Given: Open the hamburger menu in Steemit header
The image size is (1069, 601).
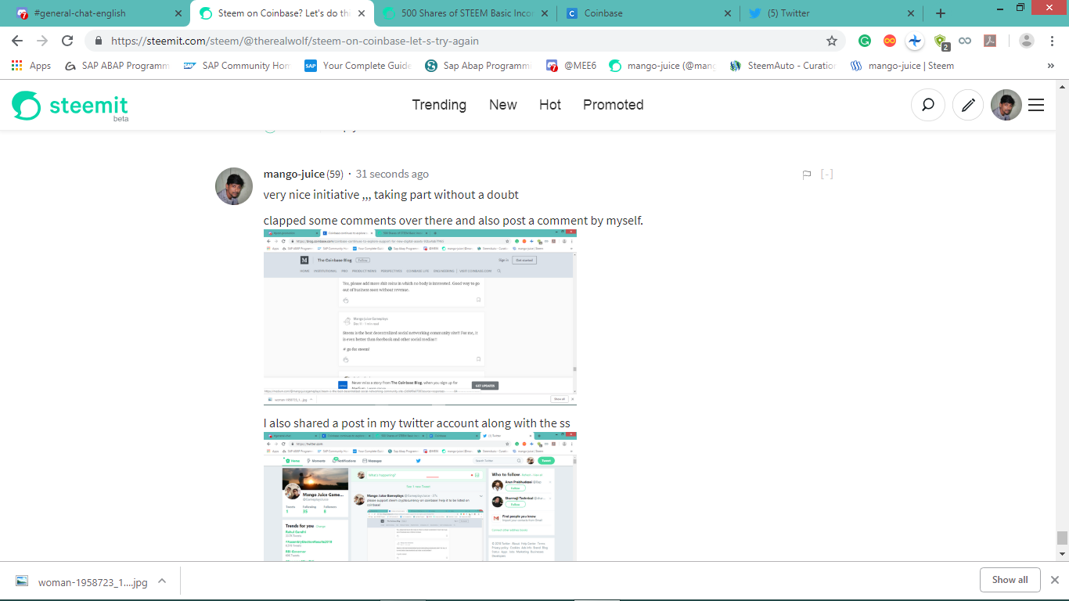Looking at the screenshot, I should point(1036,105).
